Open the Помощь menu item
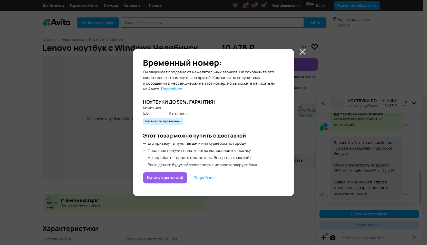Screen dimensions: 427x245 click(111, 5)
